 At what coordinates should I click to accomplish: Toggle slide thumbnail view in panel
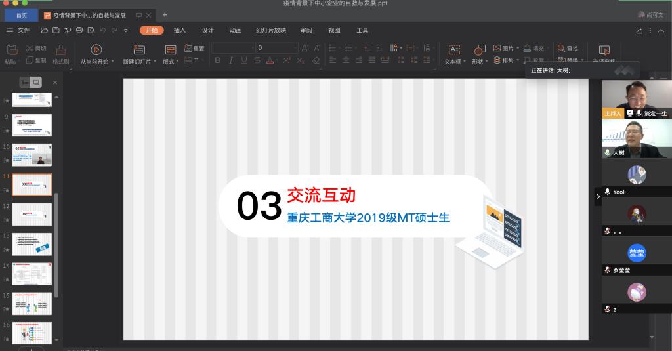coord(36,82)
